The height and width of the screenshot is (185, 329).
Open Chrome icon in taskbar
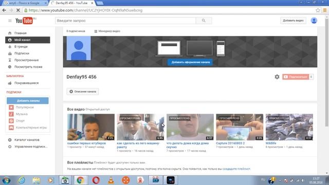tap(80, 180)
